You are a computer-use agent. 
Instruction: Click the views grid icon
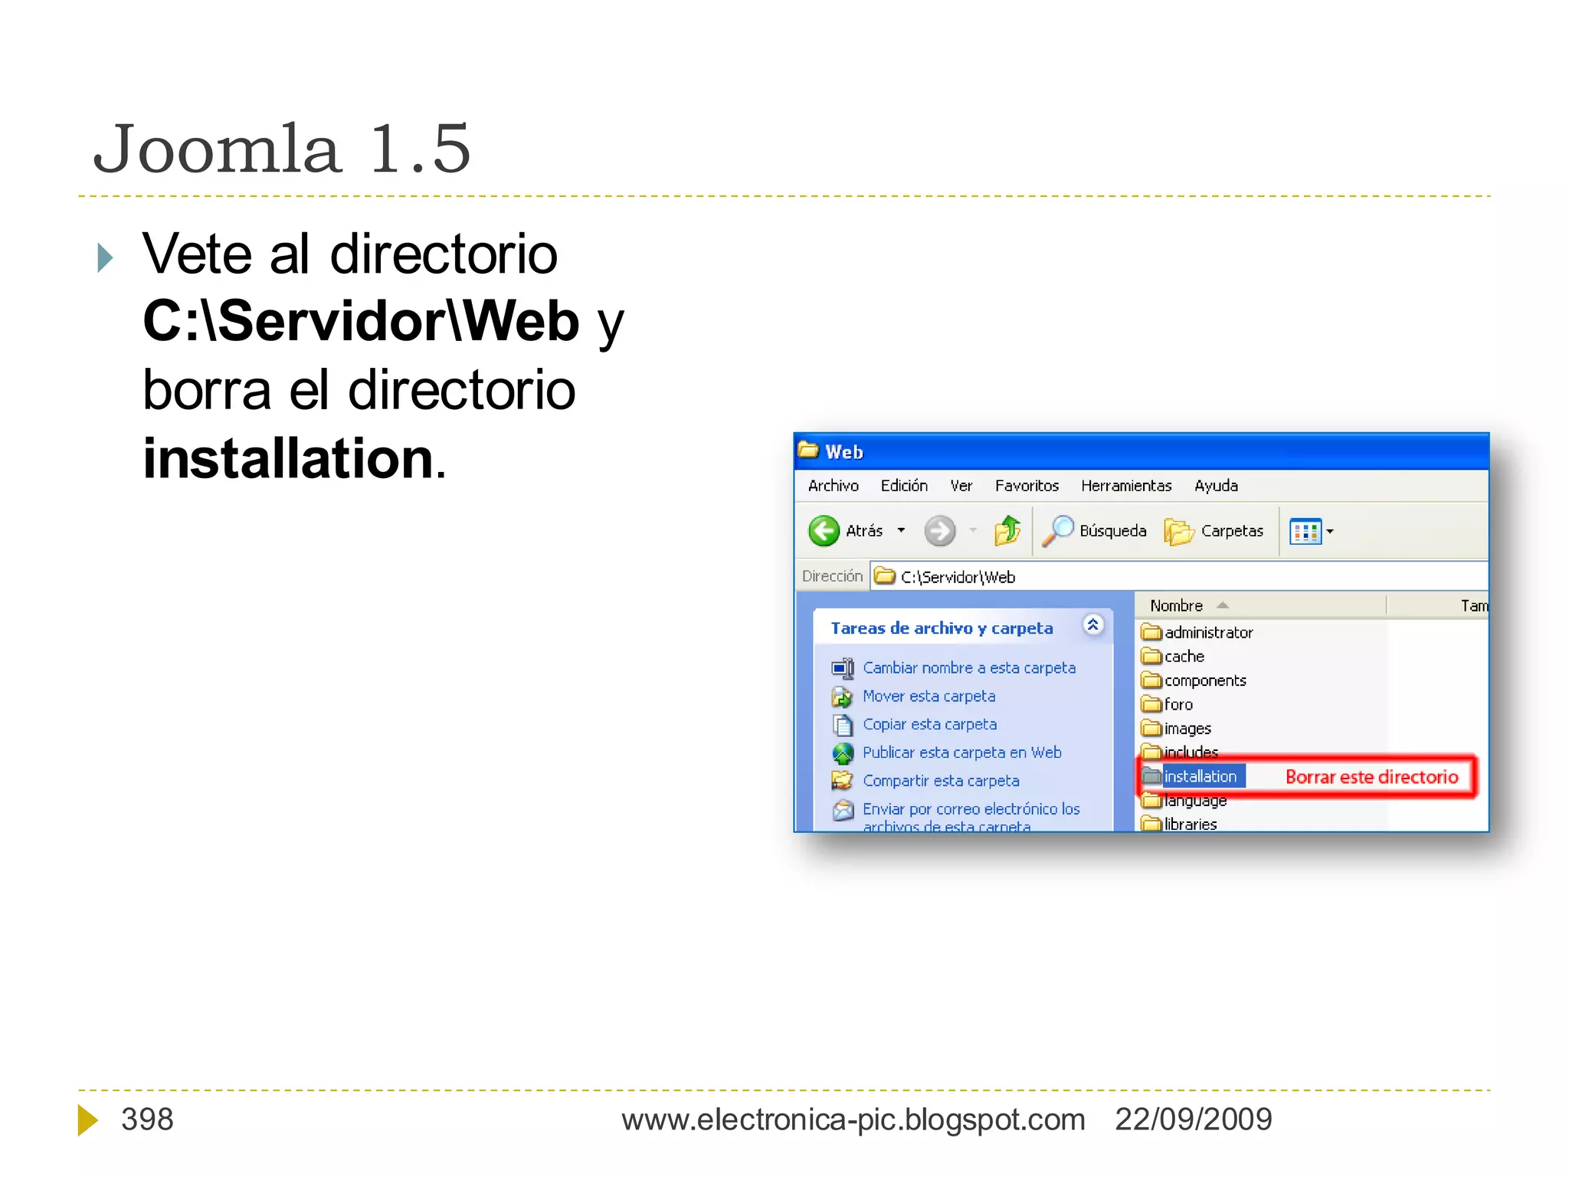(x=1305, y=531)
